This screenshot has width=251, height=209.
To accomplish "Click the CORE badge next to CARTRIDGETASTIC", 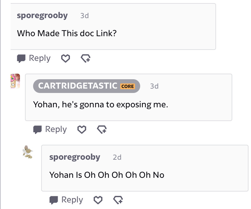I will click(128, 86).
